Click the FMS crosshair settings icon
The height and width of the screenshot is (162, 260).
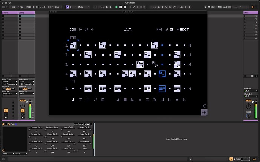pos(92,29)
